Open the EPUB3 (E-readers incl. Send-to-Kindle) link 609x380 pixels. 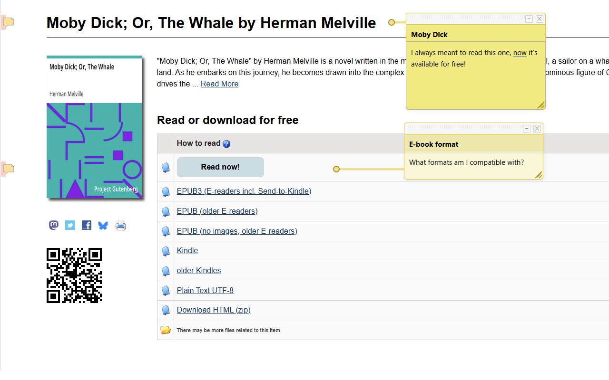pyautogui.click(x=244, y=191)
